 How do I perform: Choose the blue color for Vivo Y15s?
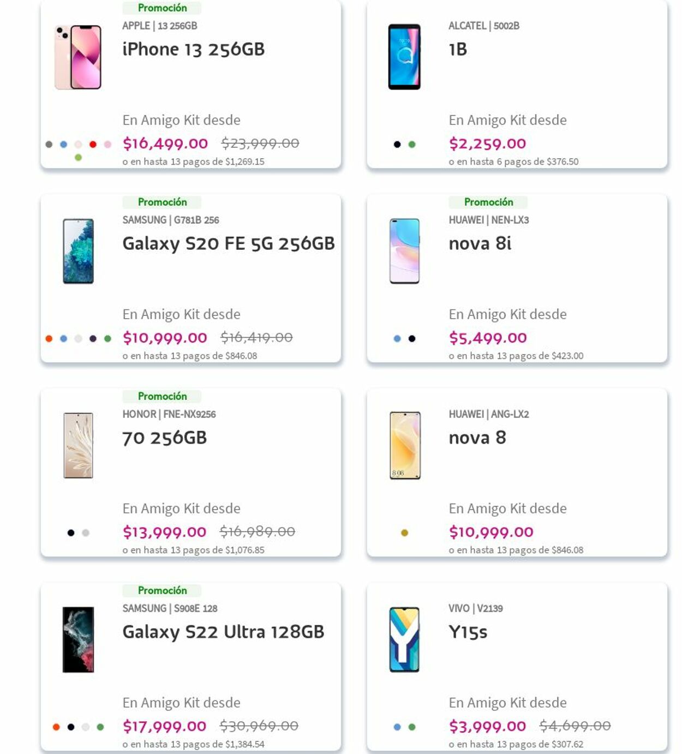397,727
